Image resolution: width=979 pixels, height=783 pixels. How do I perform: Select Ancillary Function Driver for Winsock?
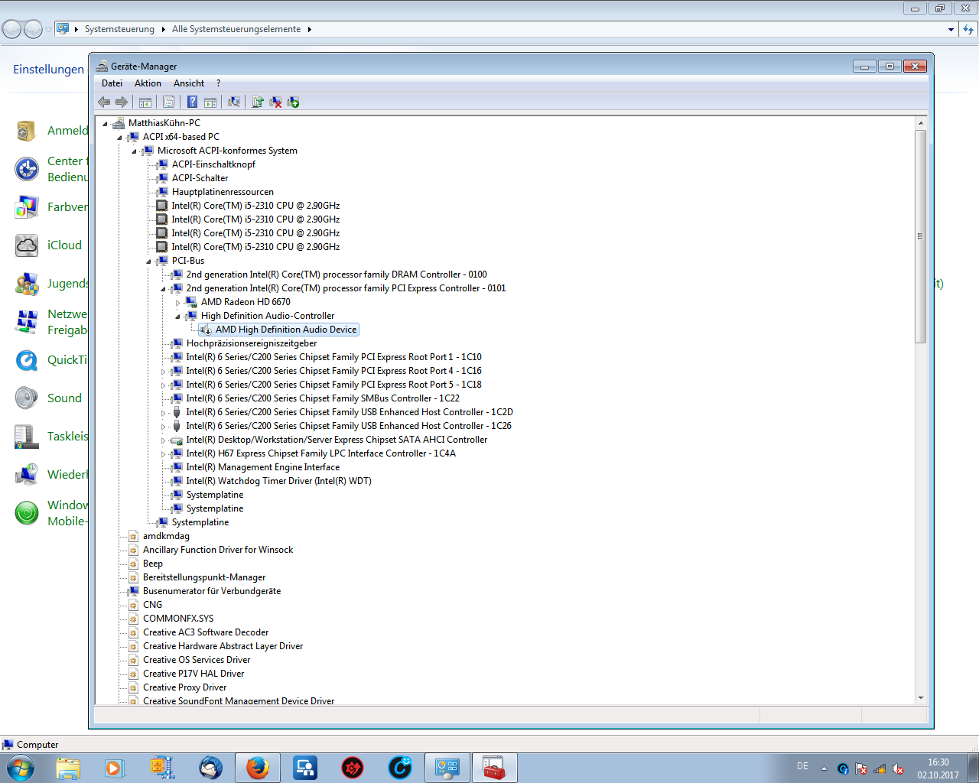pyautogui.click(x=218, y=550)
